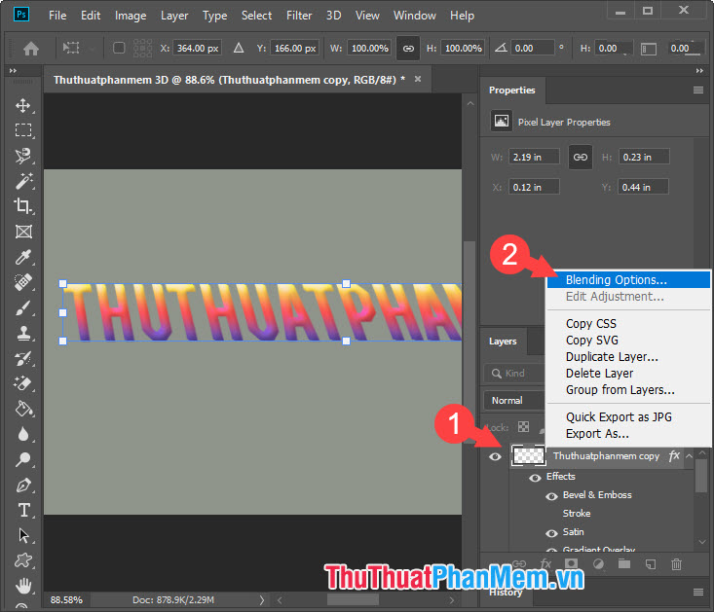Screen dimensions: 714x612
Task: Select the Eraser tool
Action: pos(23,383)
